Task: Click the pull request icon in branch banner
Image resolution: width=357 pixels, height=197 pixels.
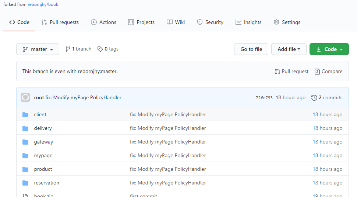Action: coord(277,72)
